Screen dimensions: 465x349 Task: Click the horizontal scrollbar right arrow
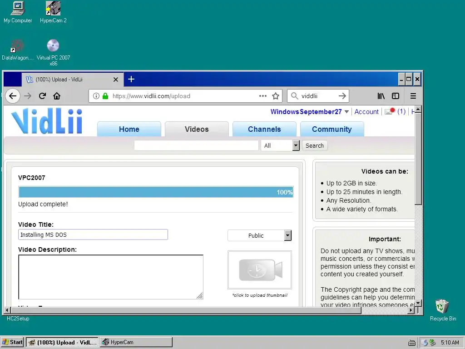point(411,310)
